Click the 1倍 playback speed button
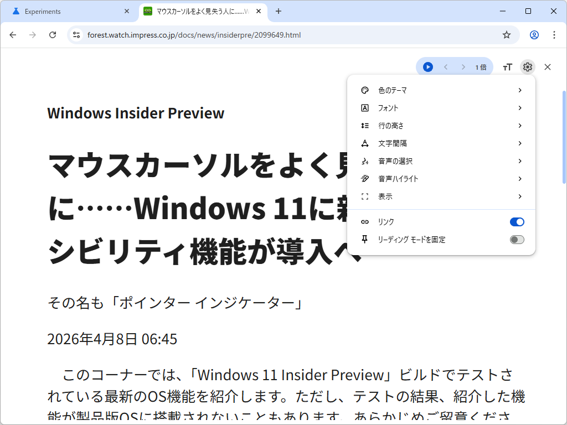Viewport: 567px width, 425px height. coord(481,67)
